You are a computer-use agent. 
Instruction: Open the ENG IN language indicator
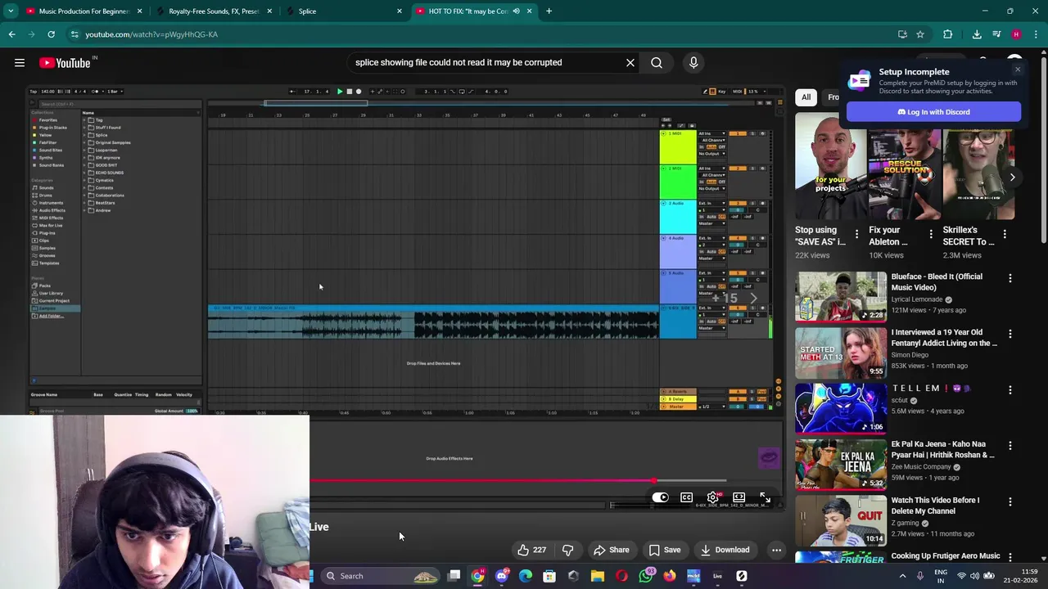tap(941, 576)
